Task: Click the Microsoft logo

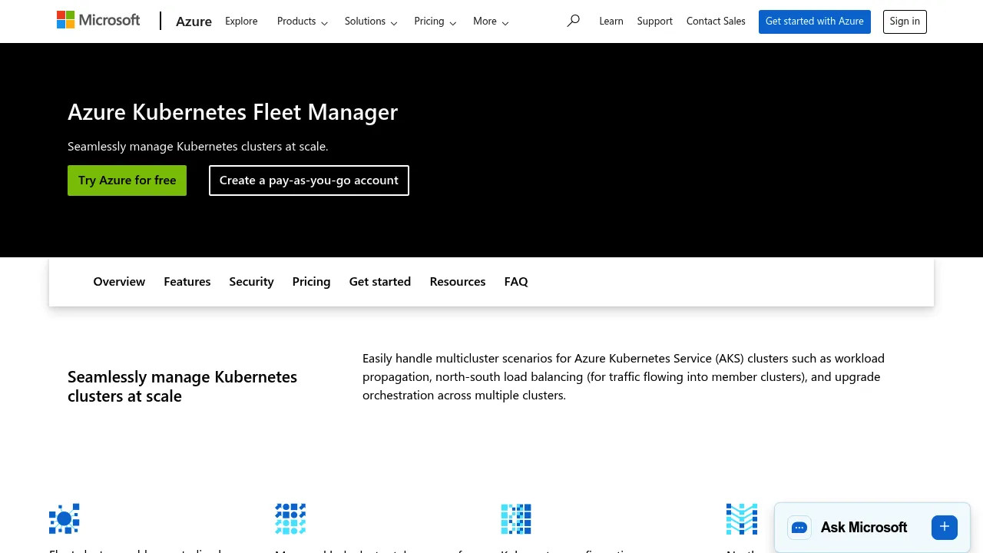Action: point(98,20)
